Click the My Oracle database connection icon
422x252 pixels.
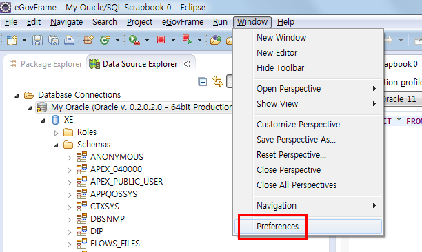pos(41,107)
